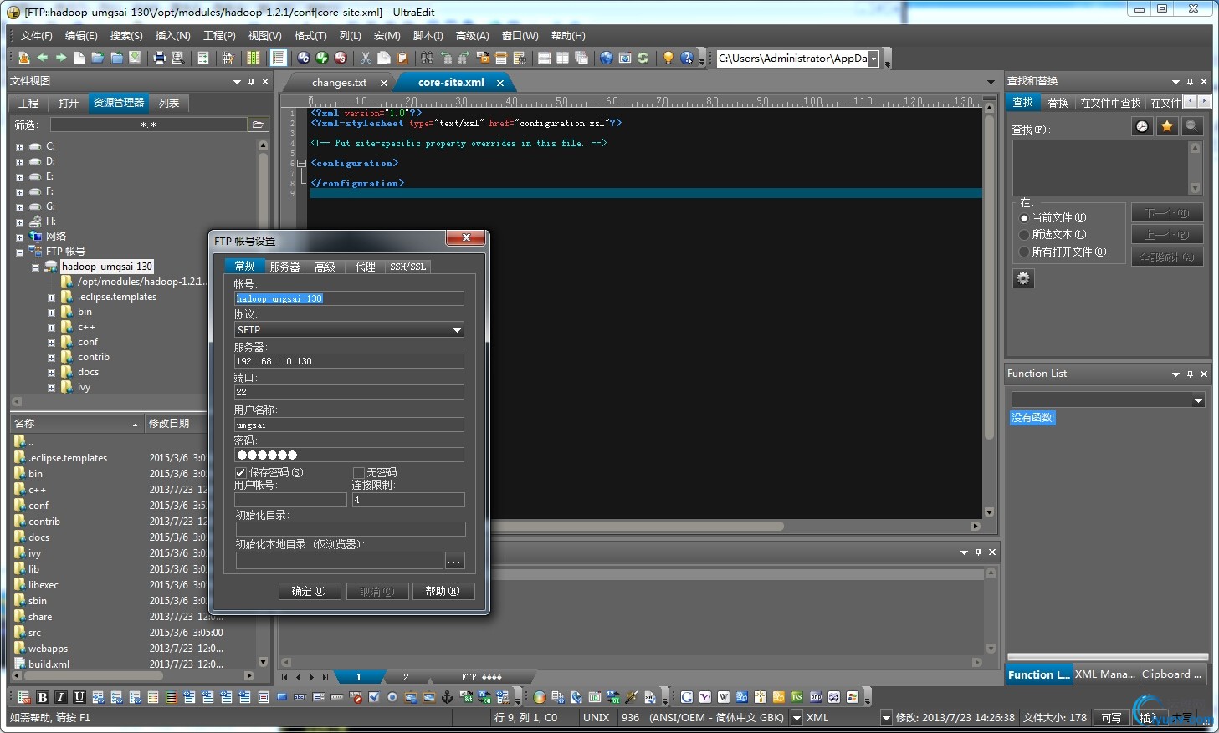Image resolution: width=1219 pixels, height=733 pixels.
Task: Click the Italic I formatting icon
Action: pyautogui.click(x=60, y=697)
